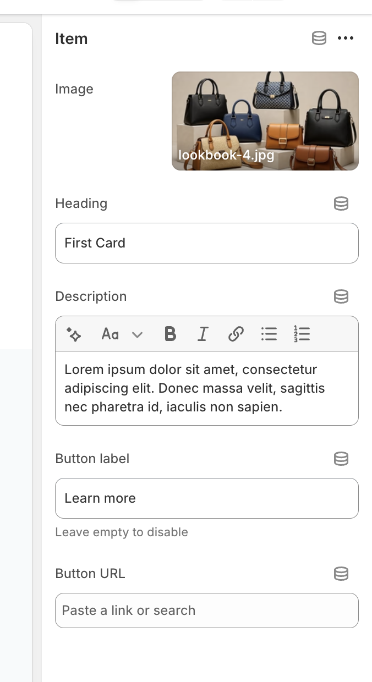Generate text with the AI sparkle icon
This screenshot has height=682, width=372.
click(74, 334)
